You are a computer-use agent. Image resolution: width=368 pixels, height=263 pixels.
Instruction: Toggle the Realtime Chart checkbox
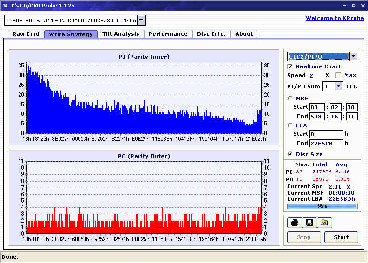pyautogui.click(x=290, y=66)
